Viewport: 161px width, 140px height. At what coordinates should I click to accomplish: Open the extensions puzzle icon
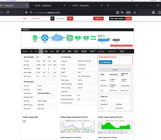click(x=159, y=13)
